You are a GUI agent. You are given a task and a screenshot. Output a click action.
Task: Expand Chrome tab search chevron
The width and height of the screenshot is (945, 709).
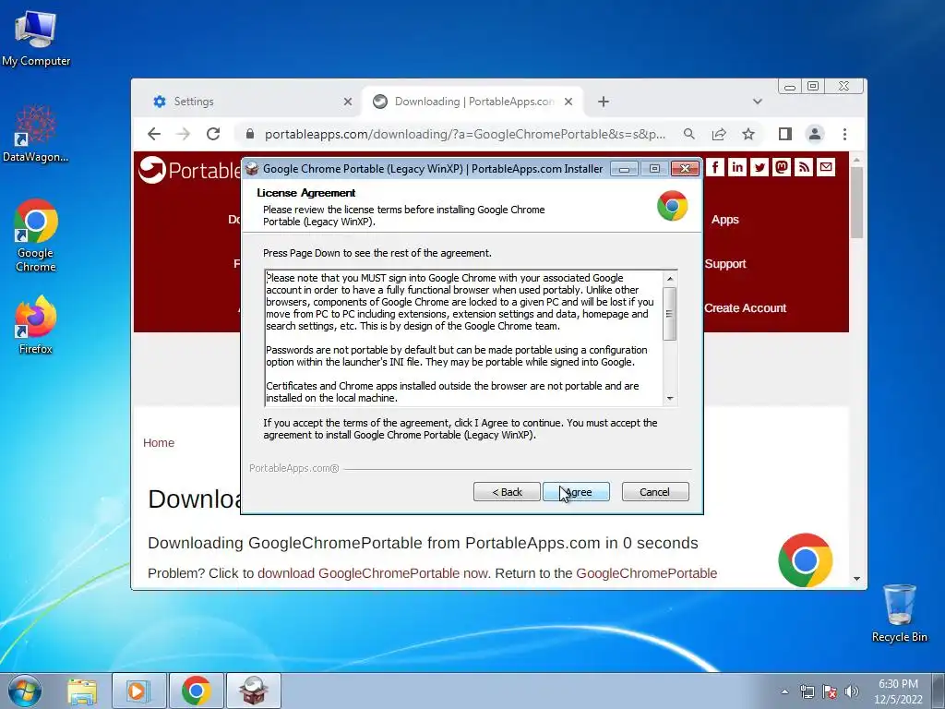758,102
